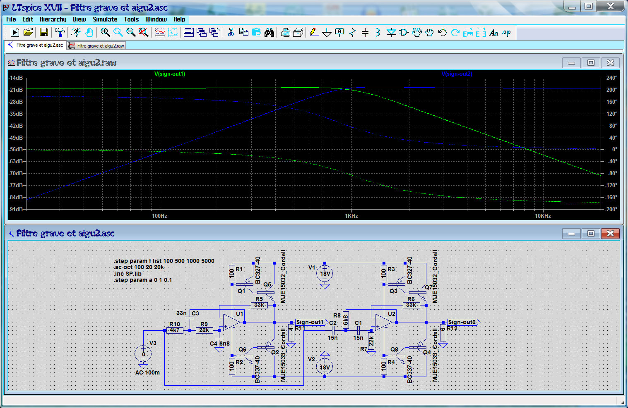
Task: Click the Copy toolbar icon
Action: [244, 32]
